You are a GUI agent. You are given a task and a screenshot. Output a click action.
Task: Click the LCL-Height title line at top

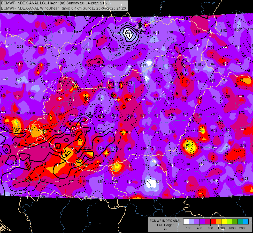click(55, 3)
